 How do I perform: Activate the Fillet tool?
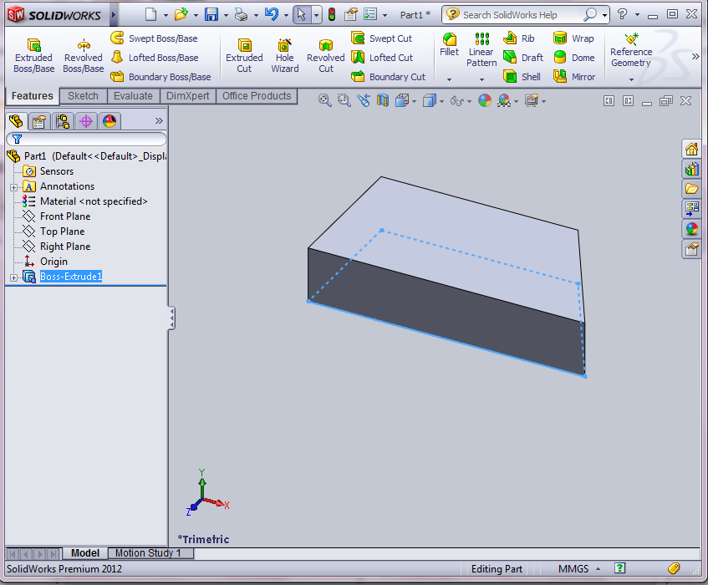pyautogui.click(x=449, y=48)
